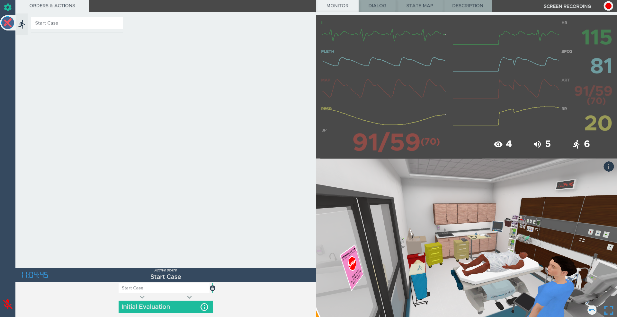Select the running person actions icon
The width and height of the screenshot is (617, 317).
22,24
